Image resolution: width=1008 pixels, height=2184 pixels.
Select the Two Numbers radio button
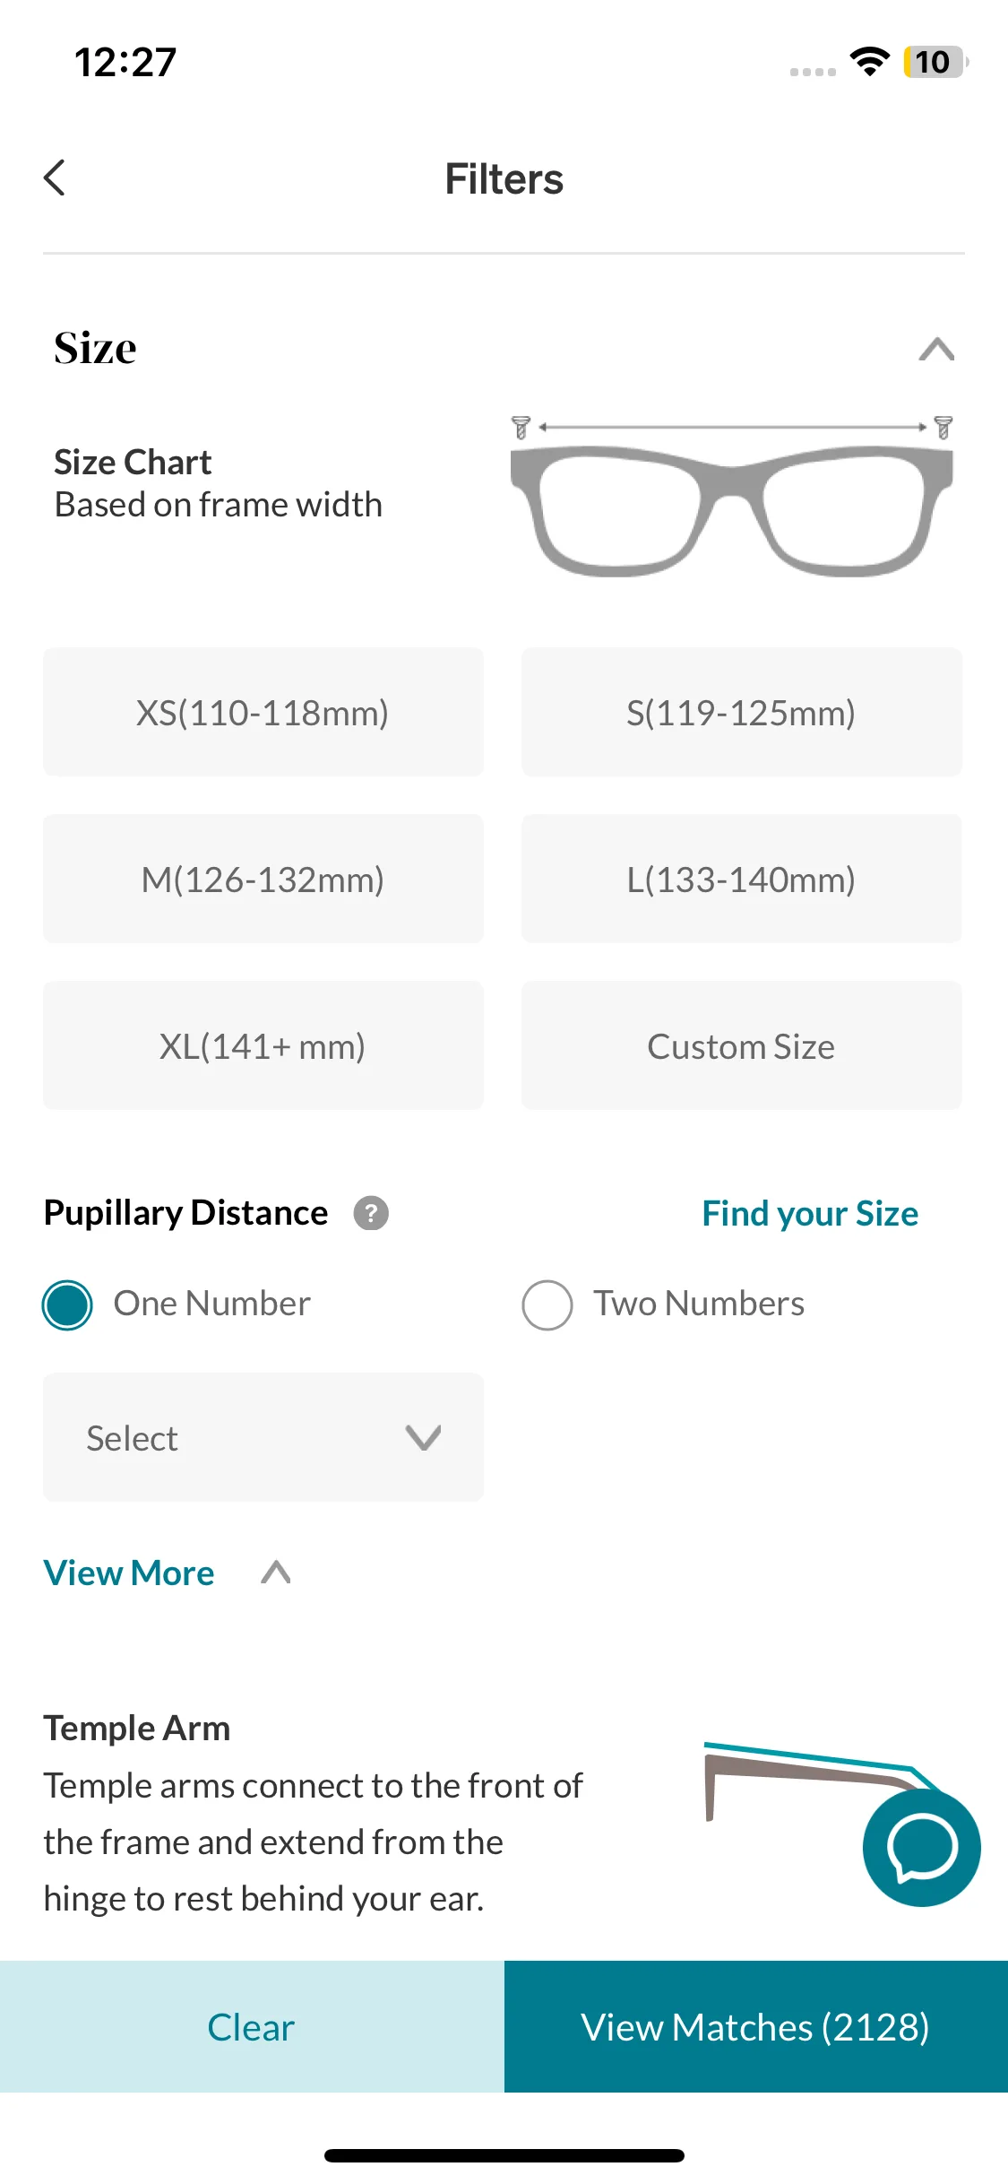[x=547, y=1304]
